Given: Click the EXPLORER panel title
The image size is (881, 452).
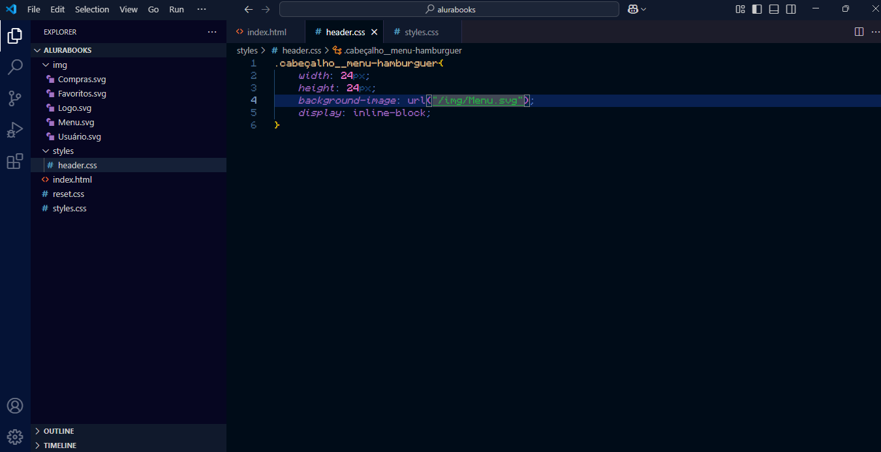Looking at the screenshot, I should 60,32.
